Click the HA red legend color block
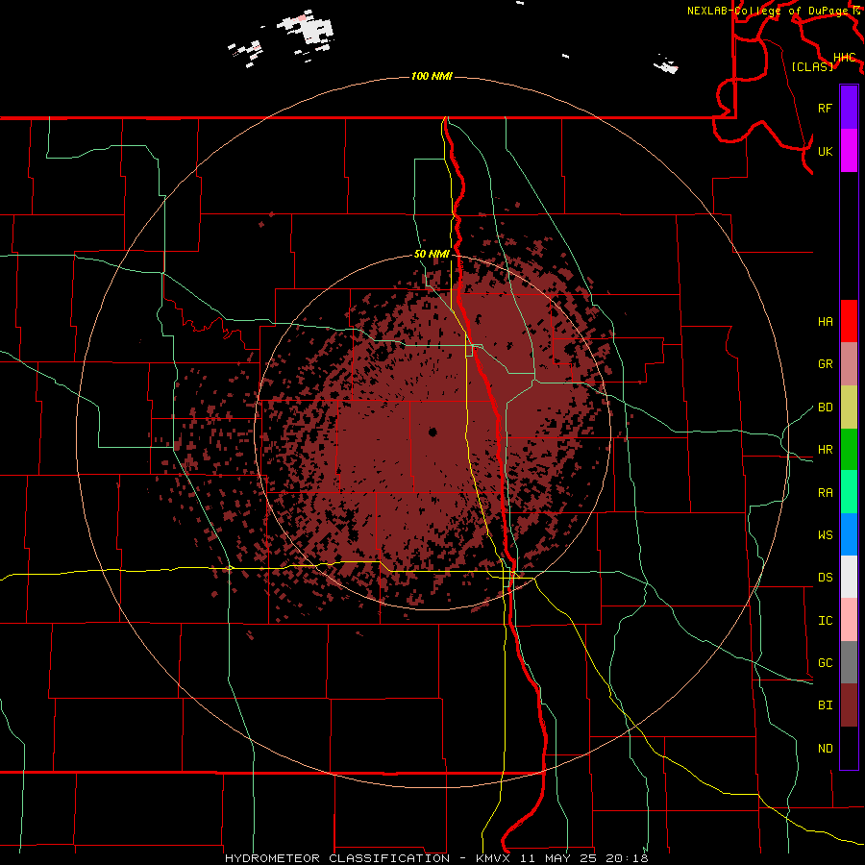 coord(849,321)
